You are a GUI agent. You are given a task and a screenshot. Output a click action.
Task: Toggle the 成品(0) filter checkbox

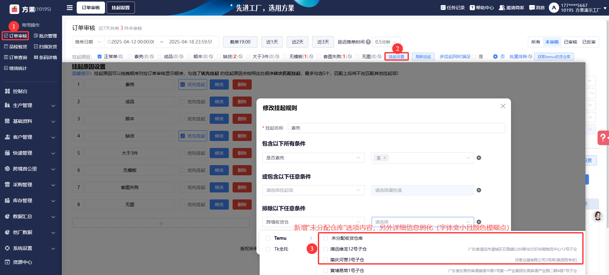click(159, 57)
